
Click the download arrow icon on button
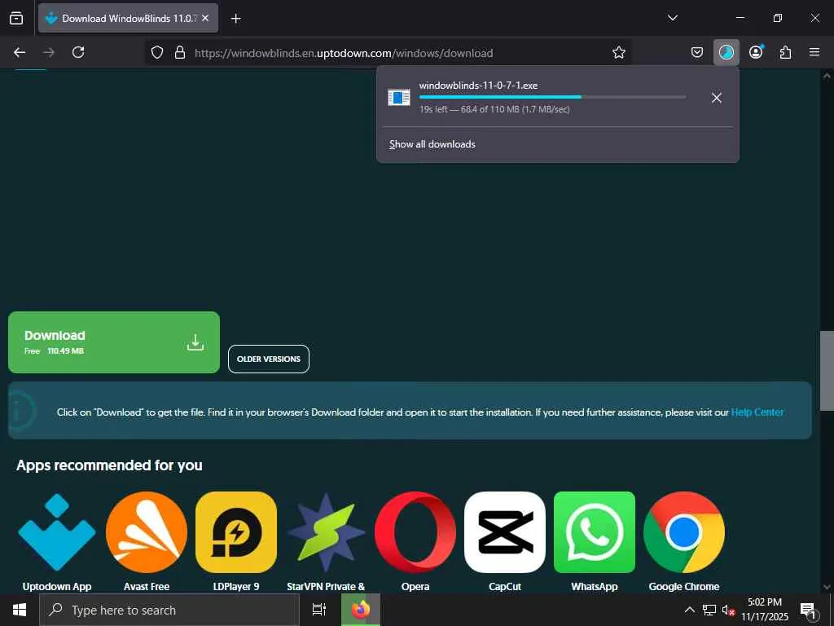195,342
